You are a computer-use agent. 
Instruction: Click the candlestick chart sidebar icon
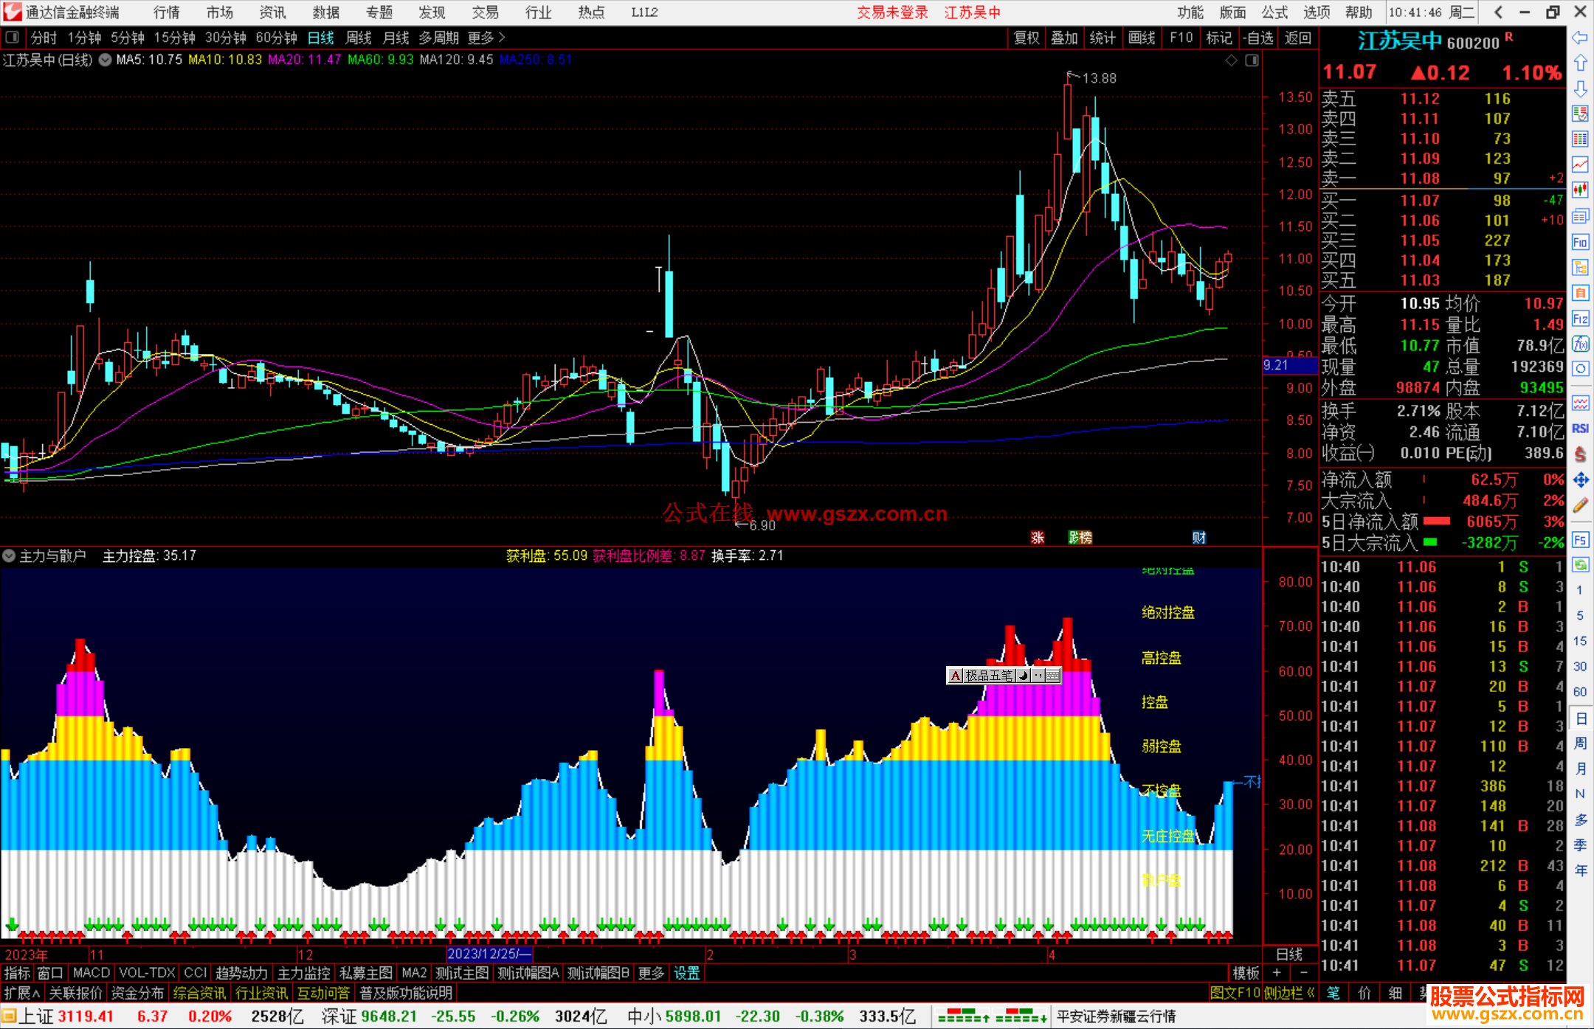[x=1580, y=190]
